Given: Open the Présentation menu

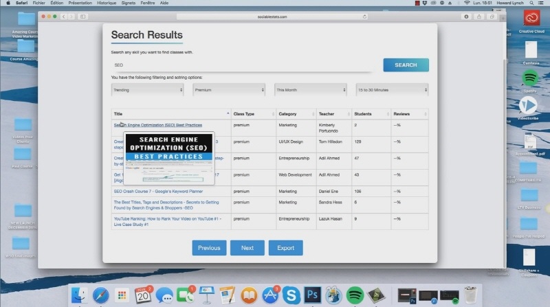Looking at the screenshot, I should click(x=80, y=3).
